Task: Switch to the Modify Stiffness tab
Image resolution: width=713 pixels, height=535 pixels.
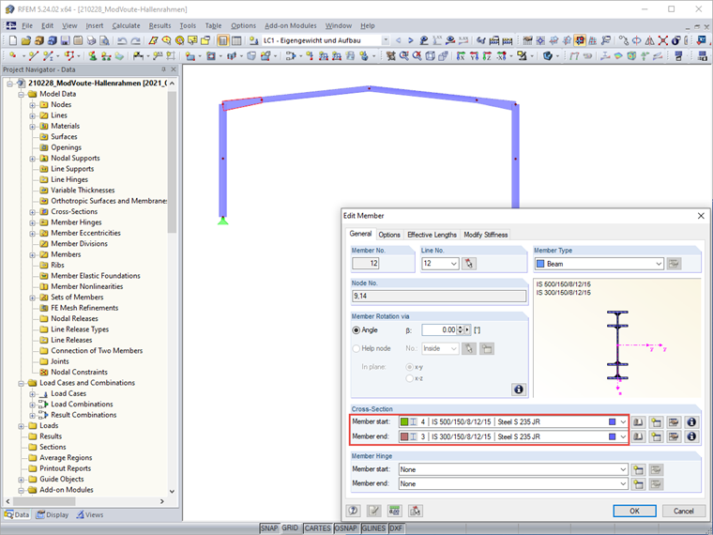Action: [x=485, y=235]
